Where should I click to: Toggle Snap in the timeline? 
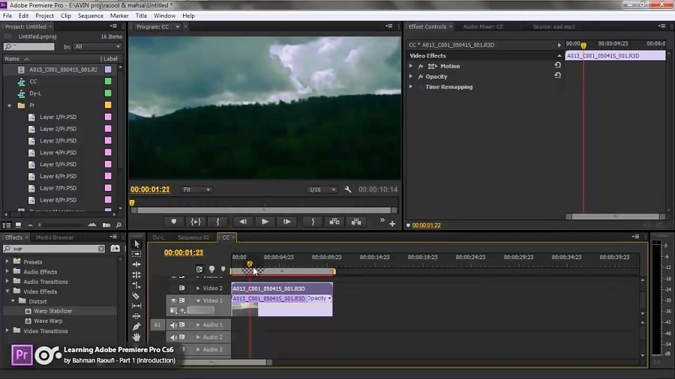click(199, 270)
